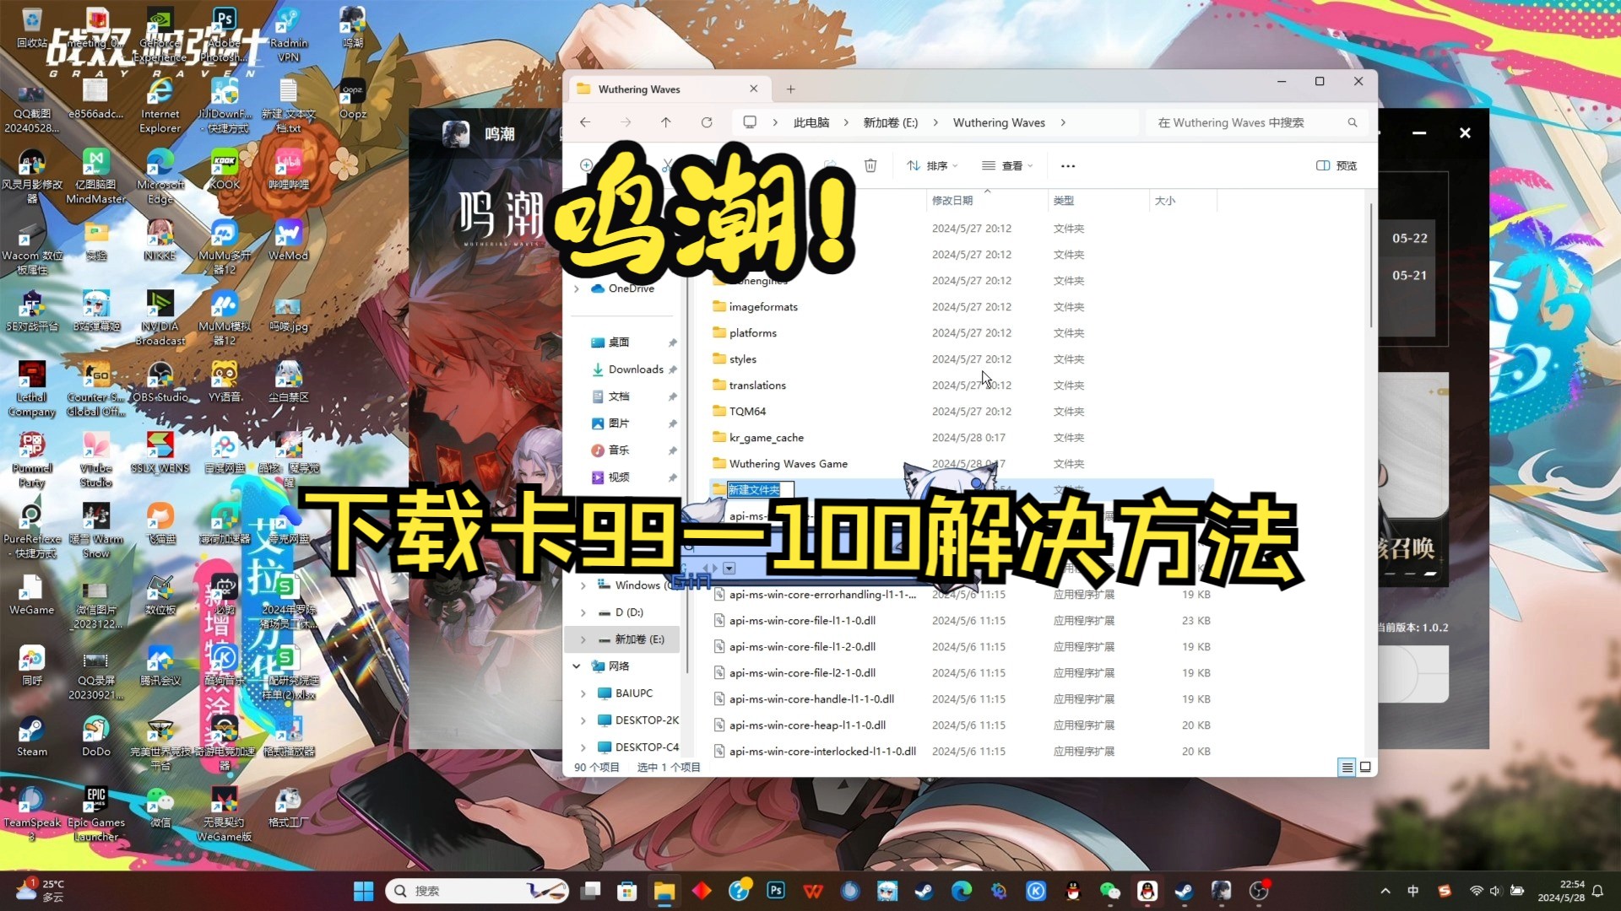Click 此电脑 in the address breadcrumb
The width and height of the screenshot is (1621, 911).
point(811,122)
